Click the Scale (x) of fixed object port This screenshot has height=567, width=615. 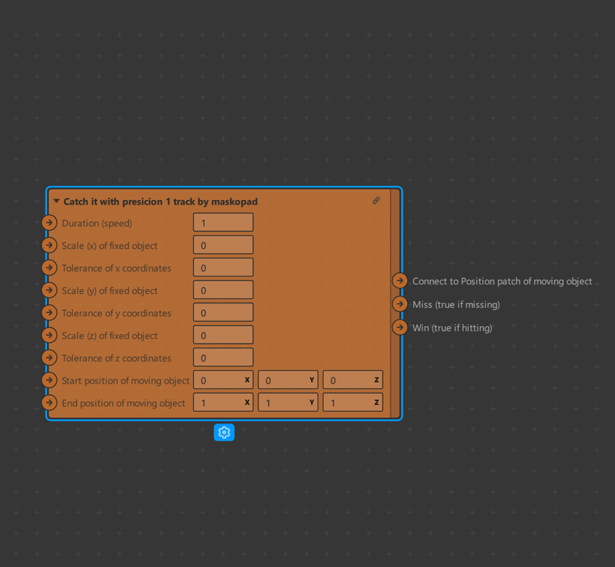[x=50, y=246]
